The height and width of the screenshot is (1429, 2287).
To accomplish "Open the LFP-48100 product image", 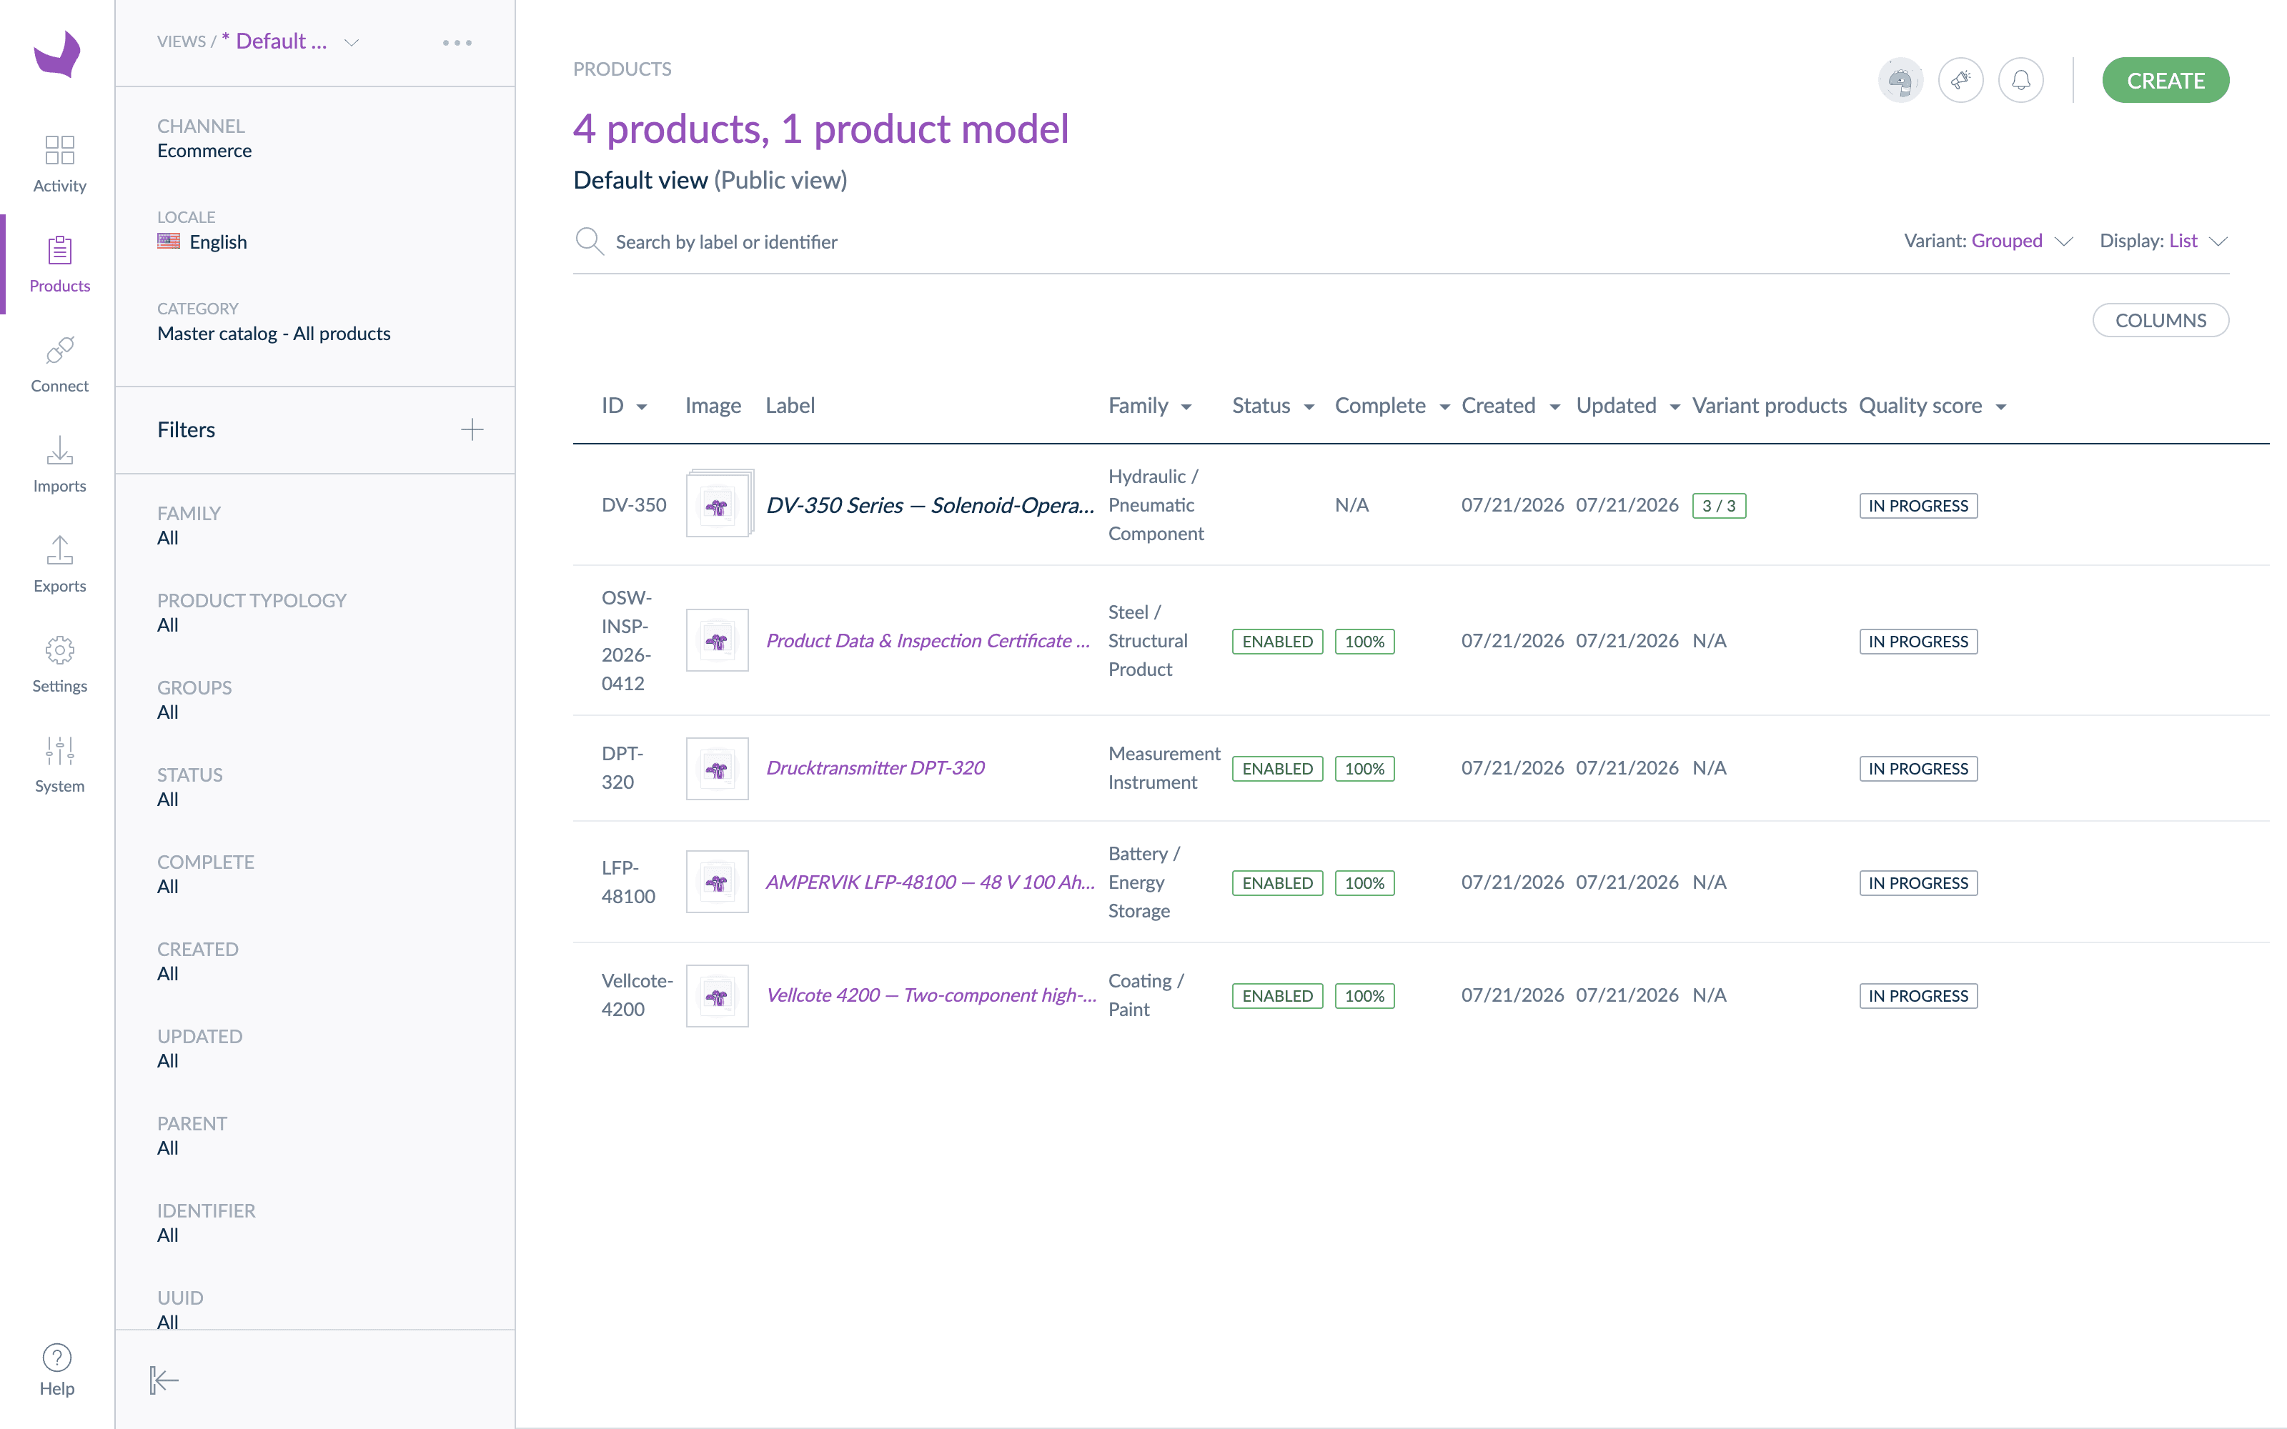I will pyautogui.click(x=718, y=882).
